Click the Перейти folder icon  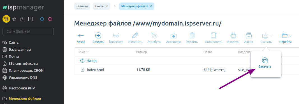click(x=284, y=36)
